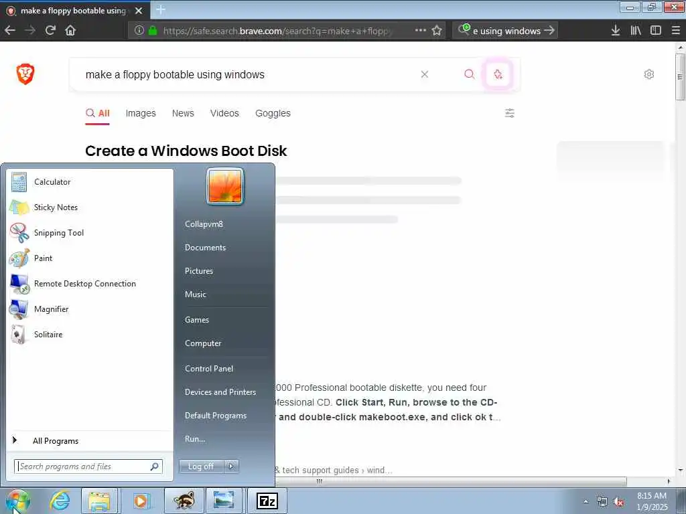Open Devices and Printers
This screenshot has height=514, width=686.
[x=220, y=392]
